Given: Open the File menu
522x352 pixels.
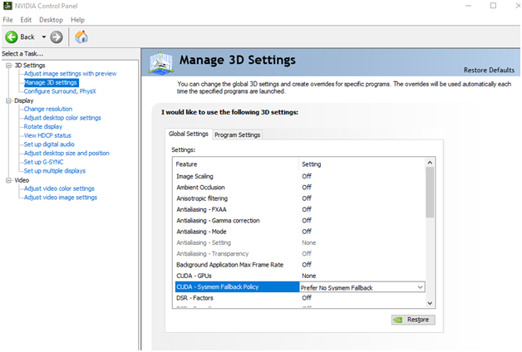Looking at the screenshot, I should 8,19.
